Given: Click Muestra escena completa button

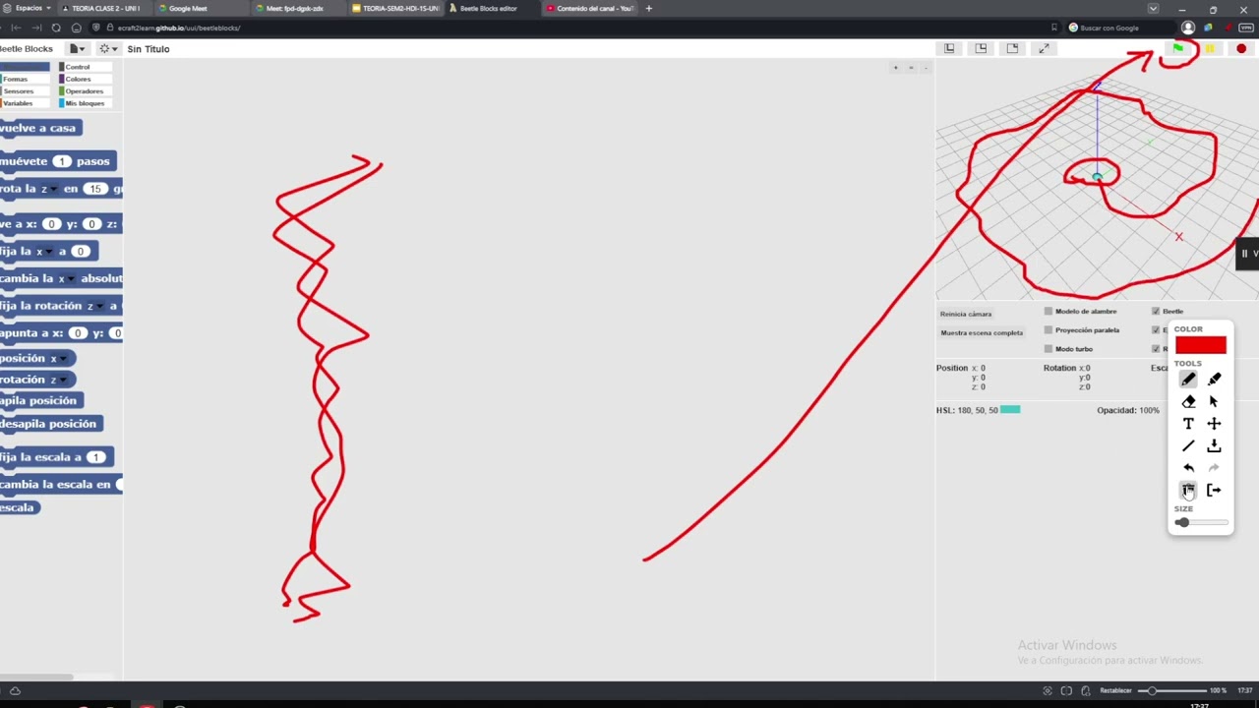Looking at the screenshot, I should pyautogui.click(x=982, y=332).
